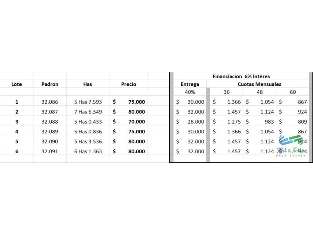Click padron 32.090 cell
Viewport: 313px width, 235px height.
[x=50, y=141]
